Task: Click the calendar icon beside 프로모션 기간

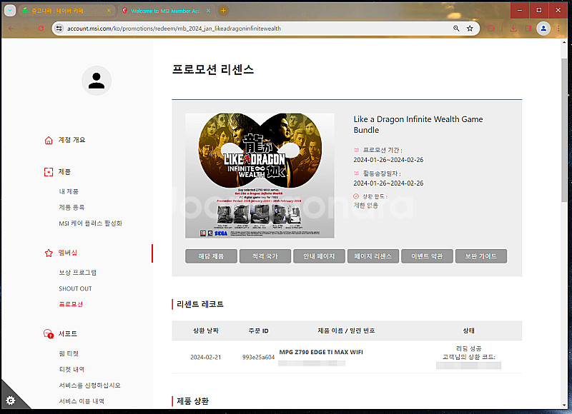Action: tap(356, 150)
